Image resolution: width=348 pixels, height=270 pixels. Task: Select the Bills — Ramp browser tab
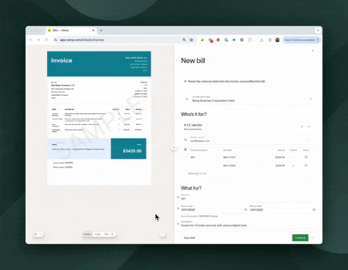(71, 30)
